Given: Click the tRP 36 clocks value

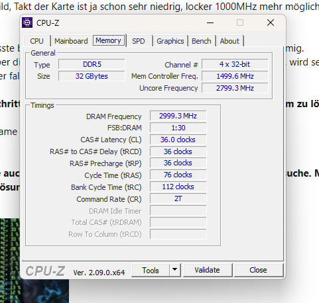Looking at the screenshot, I should click(x=178, y=163).
